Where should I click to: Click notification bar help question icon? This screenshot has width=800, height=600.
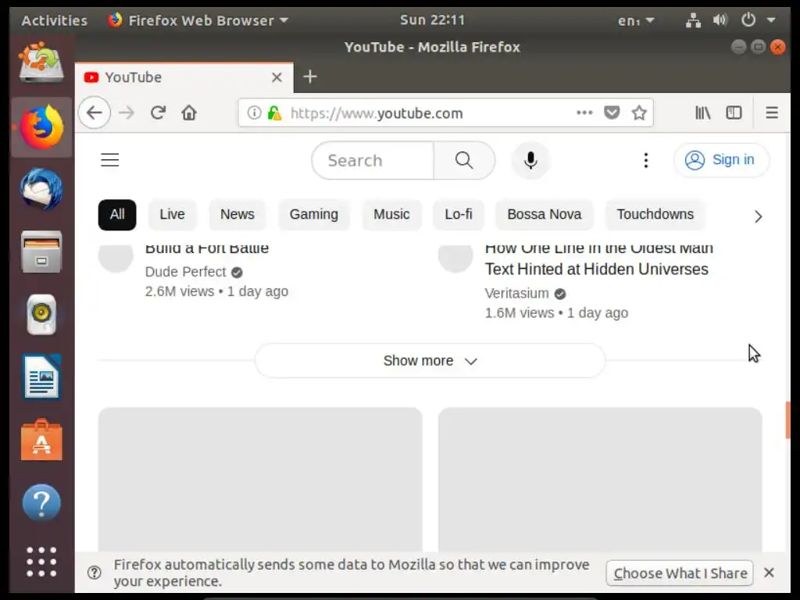pos(95,573)
